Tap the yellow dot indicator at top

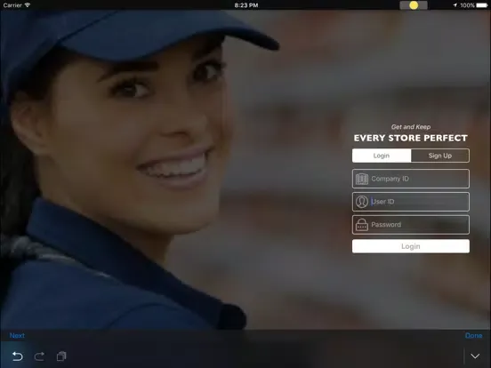[x=414, y=5]
